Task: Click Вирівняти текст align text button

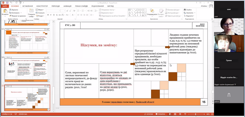Action: point(107,13)
